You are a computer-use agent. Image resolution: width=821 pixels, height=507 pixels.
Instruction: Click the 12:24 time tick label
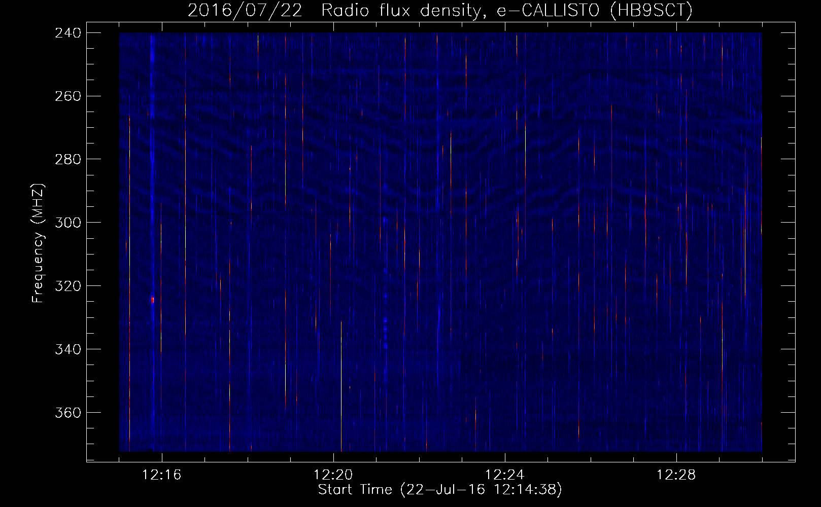click(x=505, y=475)
